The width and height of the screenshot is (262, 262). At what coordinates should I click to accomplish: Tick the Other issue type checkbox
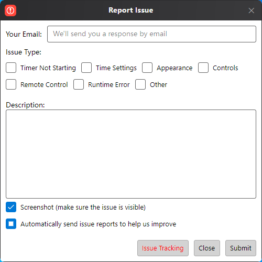tap(140, 84)
